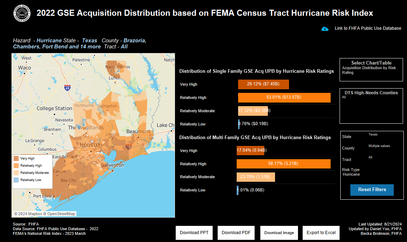Click the Port Lavaca map label
Viewport: 407px width, 242px height.
point(44,196)
